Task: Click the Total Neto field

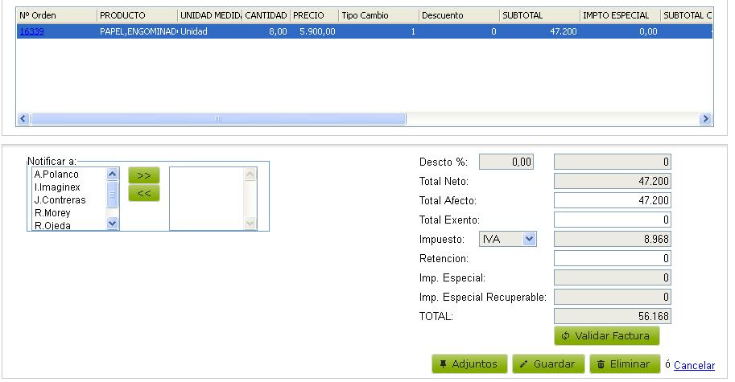Action: [612, 181]
